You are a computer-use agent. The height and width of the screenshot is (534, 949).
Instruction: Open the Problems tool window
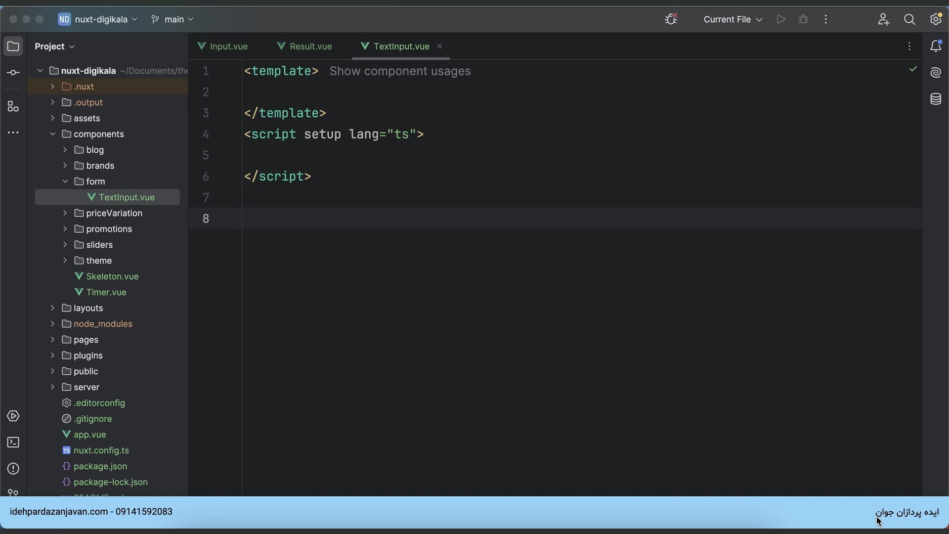(13, 469)
